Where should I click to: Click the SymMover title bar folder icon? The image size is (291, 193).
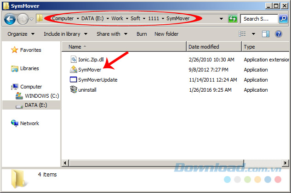click(x=6, y=6)
